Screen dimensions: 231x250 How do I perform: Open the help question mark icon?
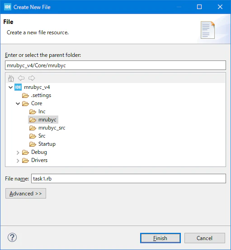pyautogui.click(x=12, y=237)
